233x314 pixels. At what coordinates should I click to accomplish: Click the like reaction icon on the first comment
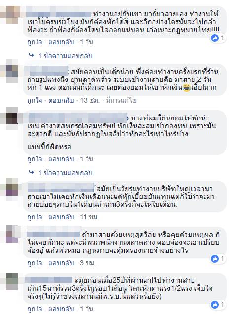(x=215, y=38)
